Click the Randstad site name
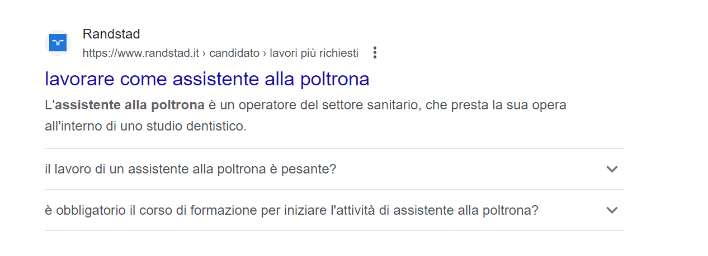 111,34
